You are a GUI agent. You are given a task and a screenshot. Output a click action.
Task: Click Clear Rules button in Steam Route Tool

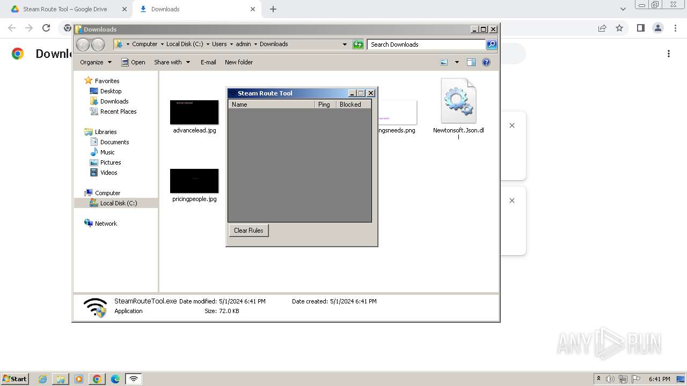[249, 231]
